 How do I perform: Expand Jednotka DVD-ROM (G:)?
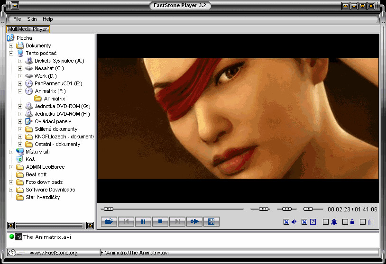pos(20,106)
